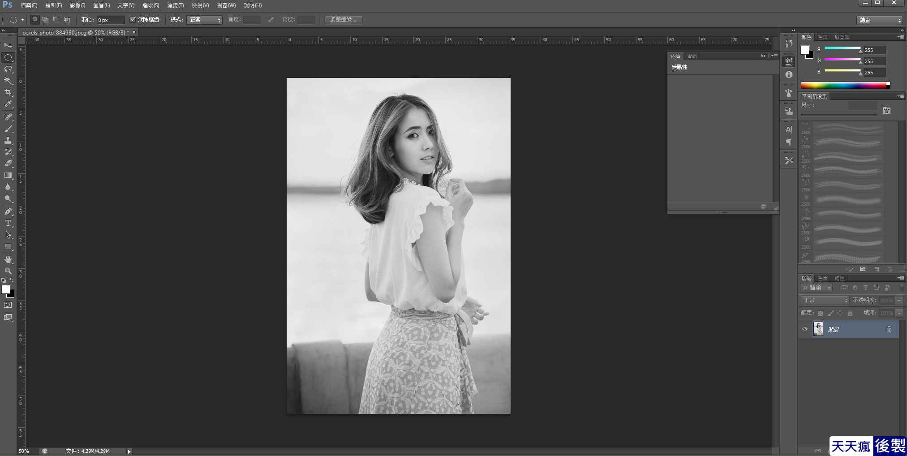
Task: Pick a color from spectrum ramp
Action: pyautogui.click(x=845, y=85)
